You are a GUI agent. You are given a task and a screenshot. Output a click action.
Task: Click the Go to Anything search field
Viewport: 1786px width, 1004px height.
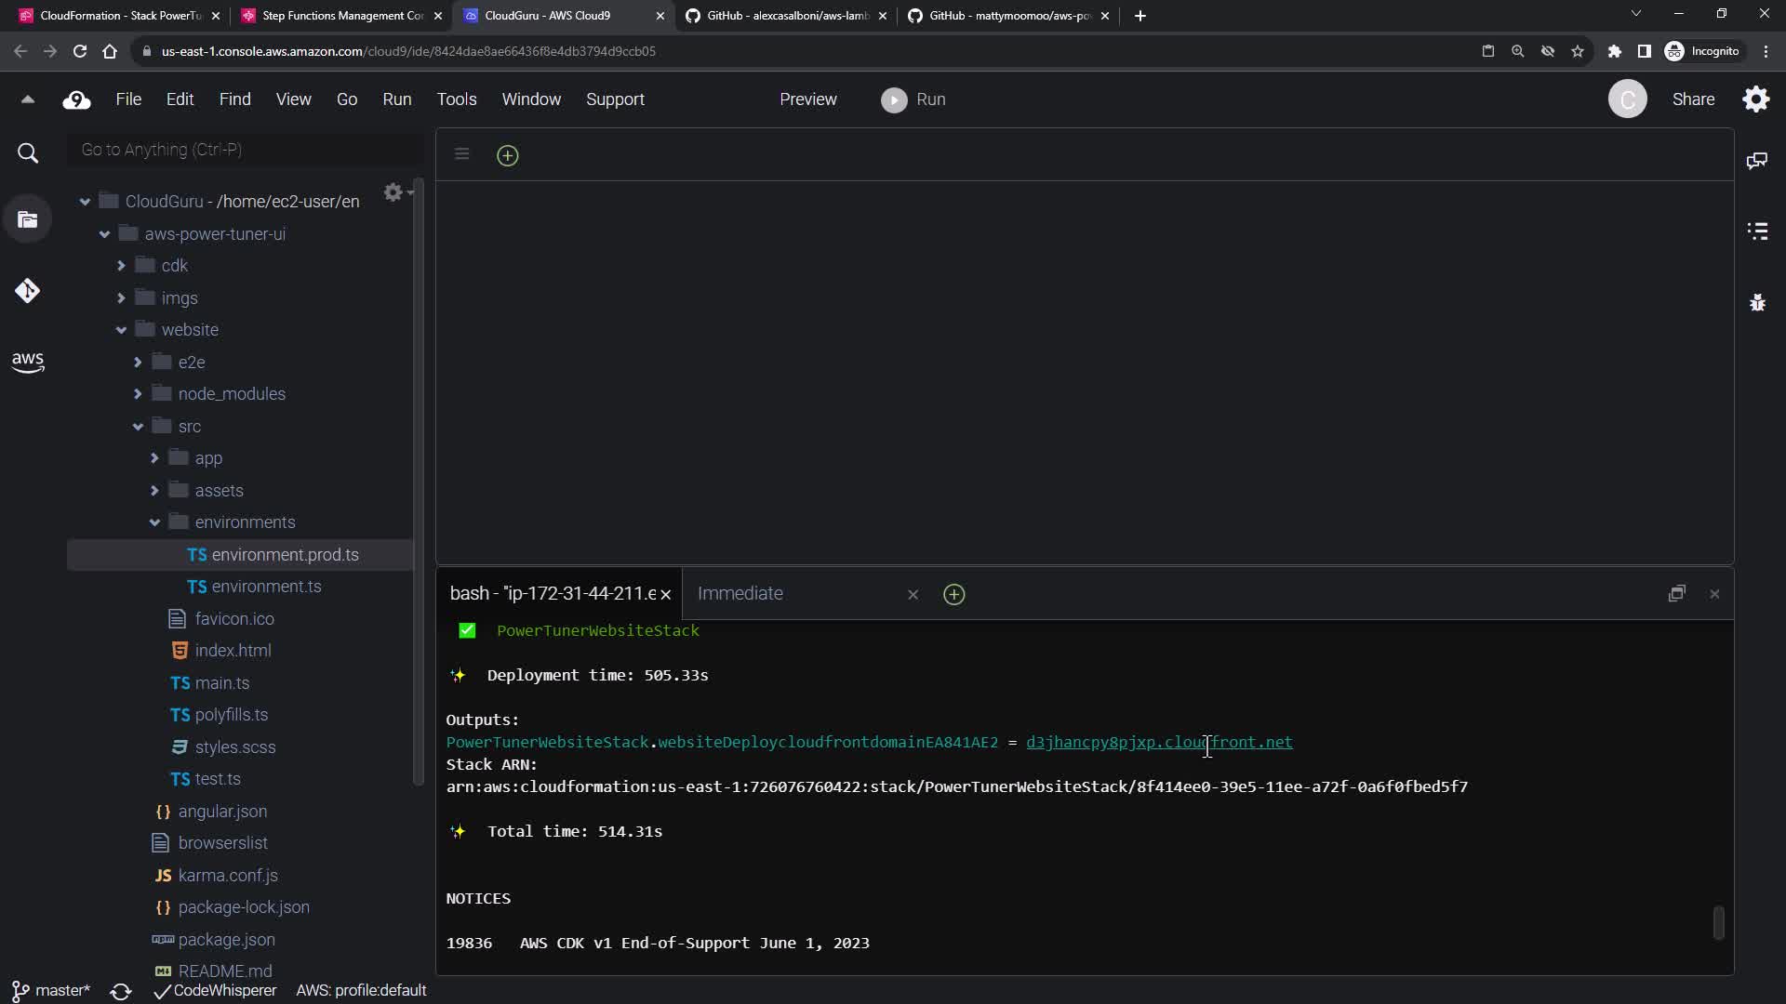pos(244,150)
